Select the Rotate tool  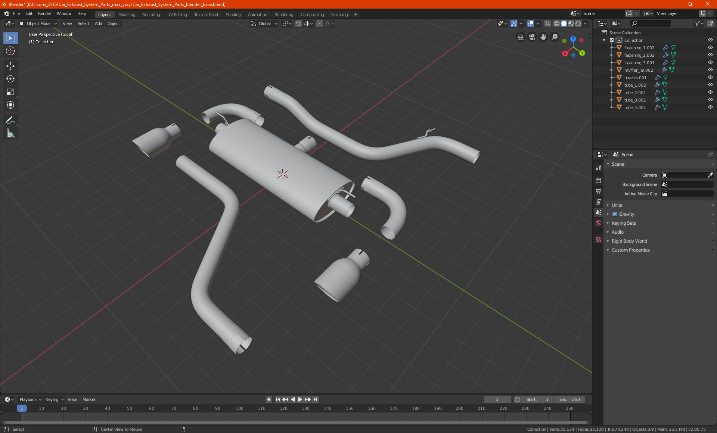click(x=10, y=79)
